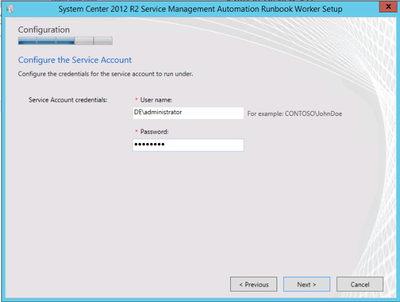The width and height of the screenshot is (400, 302).
Task: Click the Configuration heading
Action: pos(44,30)
